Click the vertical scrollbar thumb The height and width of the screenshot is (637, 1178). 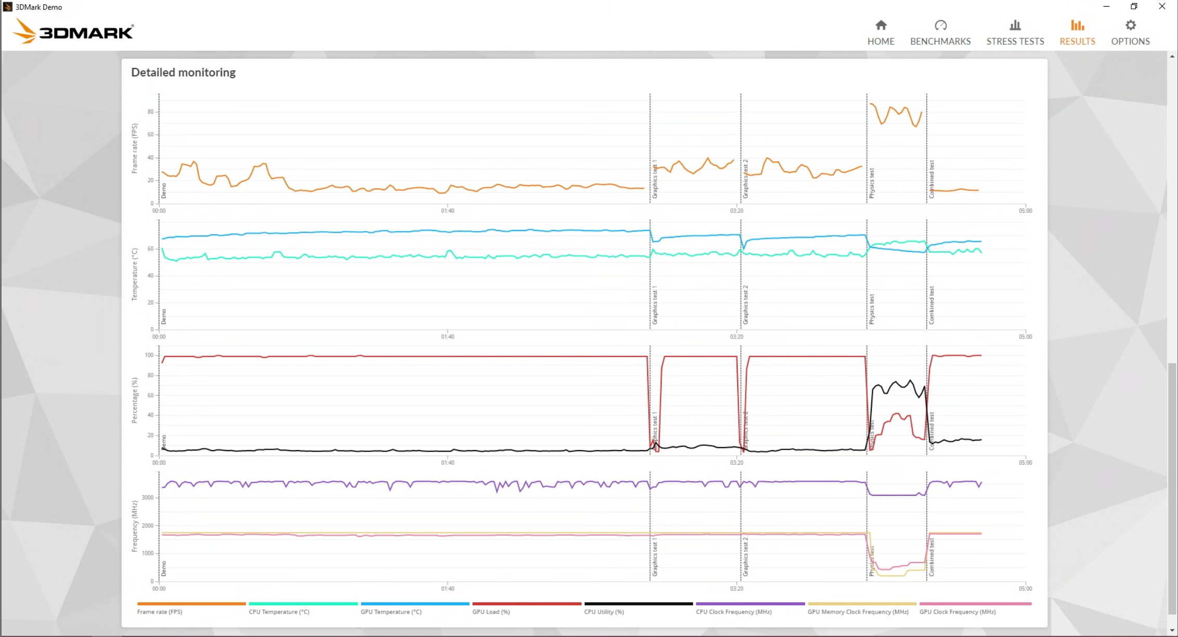click(1172, 488)
